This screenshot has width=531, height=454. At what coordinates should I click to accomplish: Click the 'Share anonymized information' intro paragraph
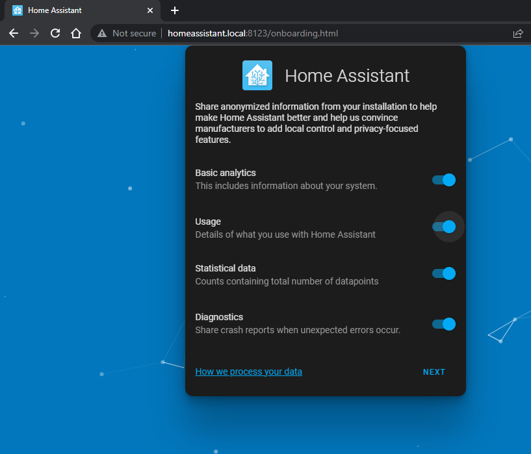tap(316, 123)
